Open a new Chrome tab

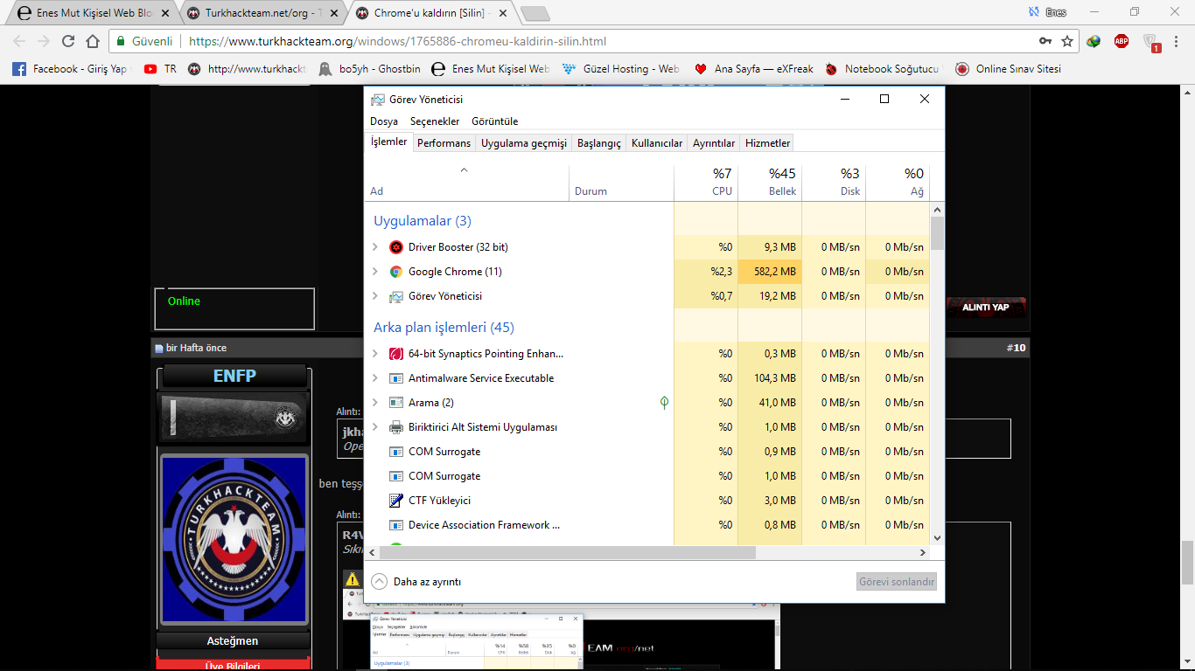pyautogui.click(x=535, y=13)
